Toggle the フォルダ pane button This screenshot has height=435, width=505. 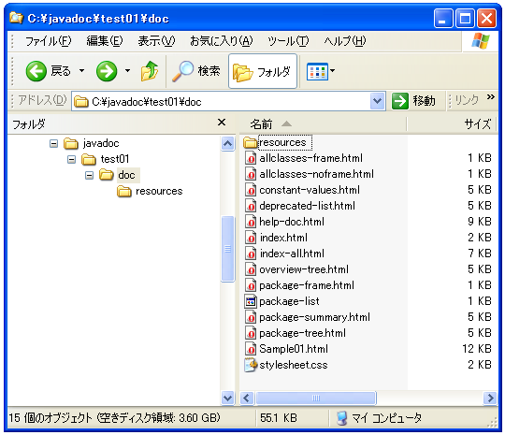(263, 71)
